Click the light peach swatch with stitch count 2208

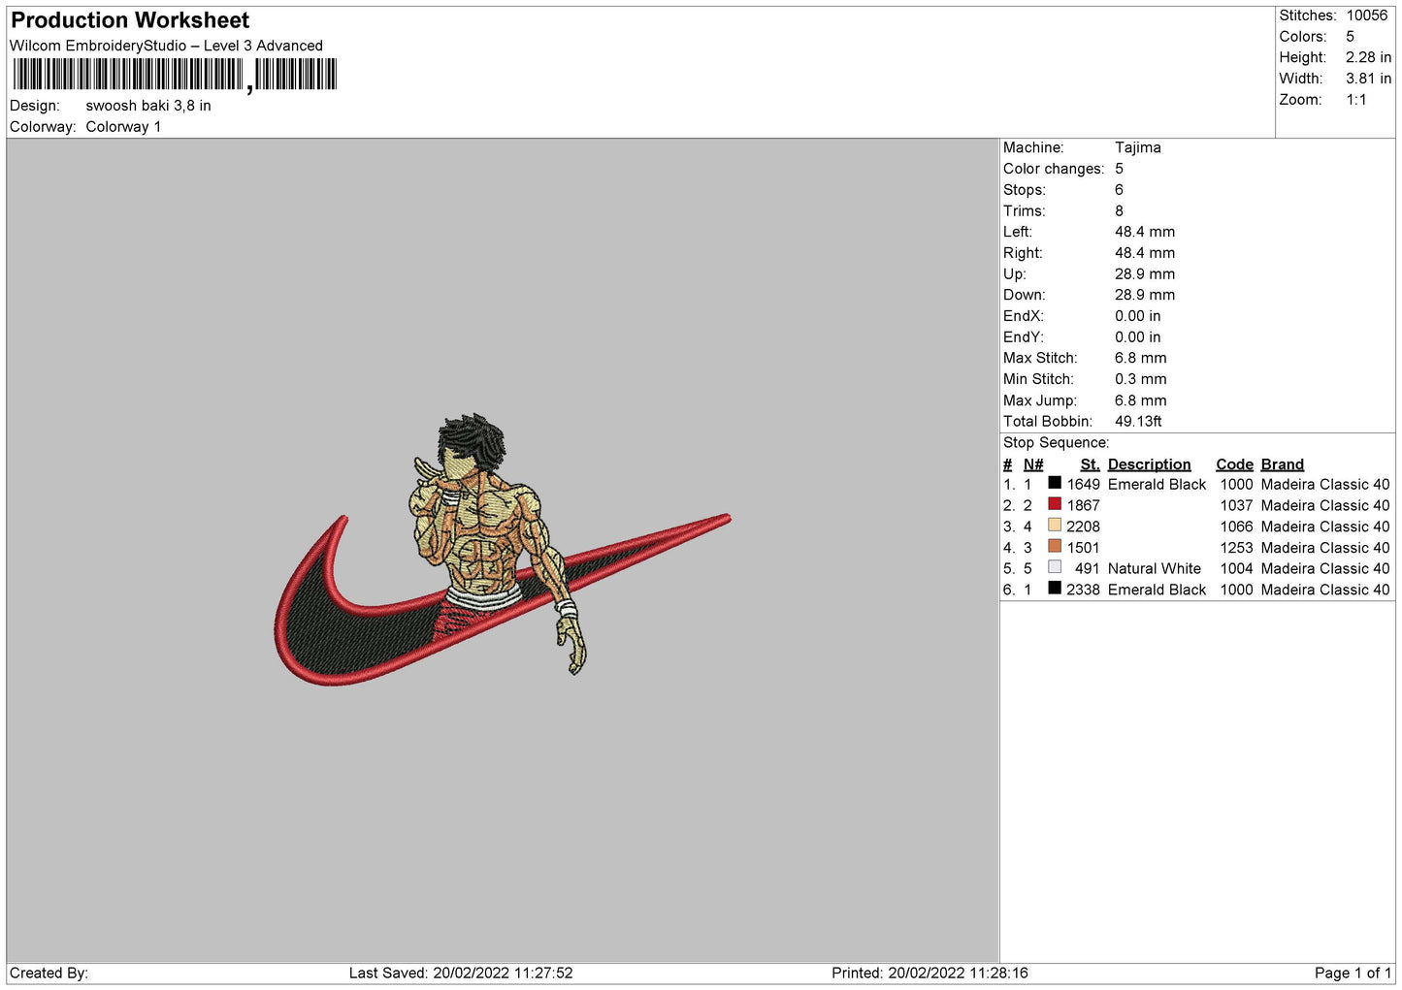1055,526
